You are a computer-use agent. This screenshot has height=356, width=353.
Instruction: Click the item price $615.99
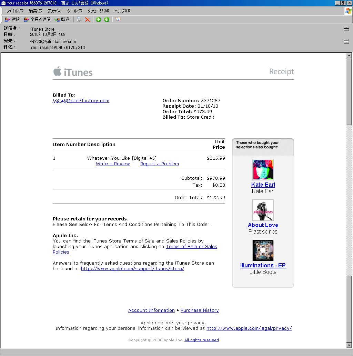216,158
